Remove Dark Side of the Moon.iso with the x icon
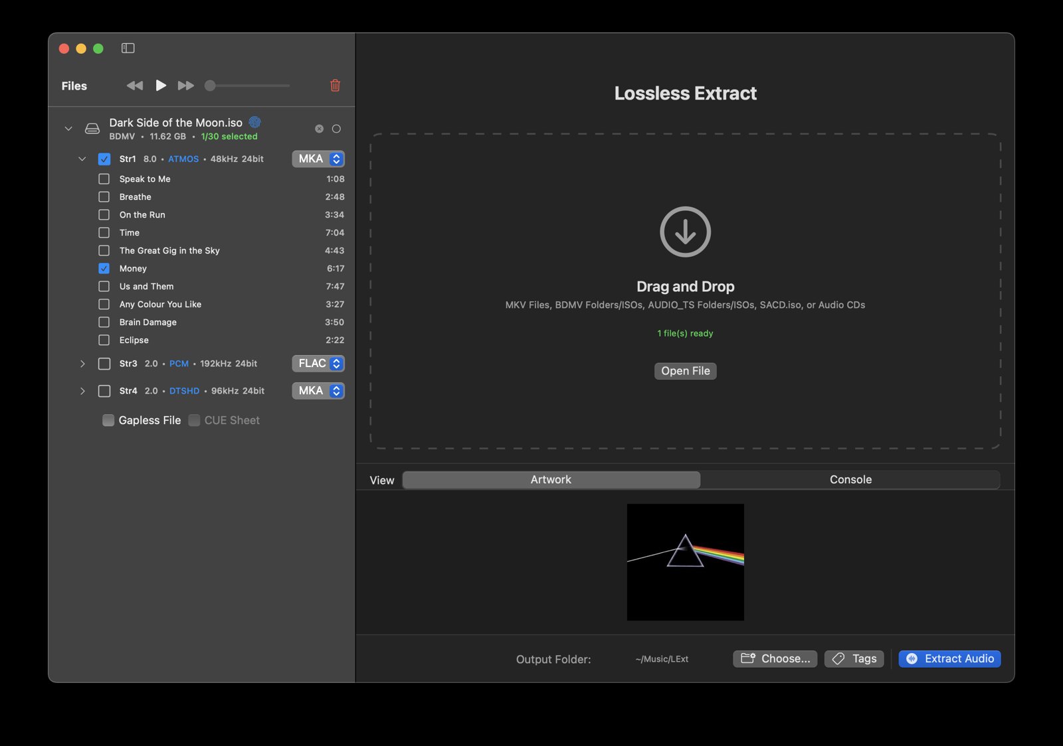The image size is (1063, 746). click(x=320, y=129)
